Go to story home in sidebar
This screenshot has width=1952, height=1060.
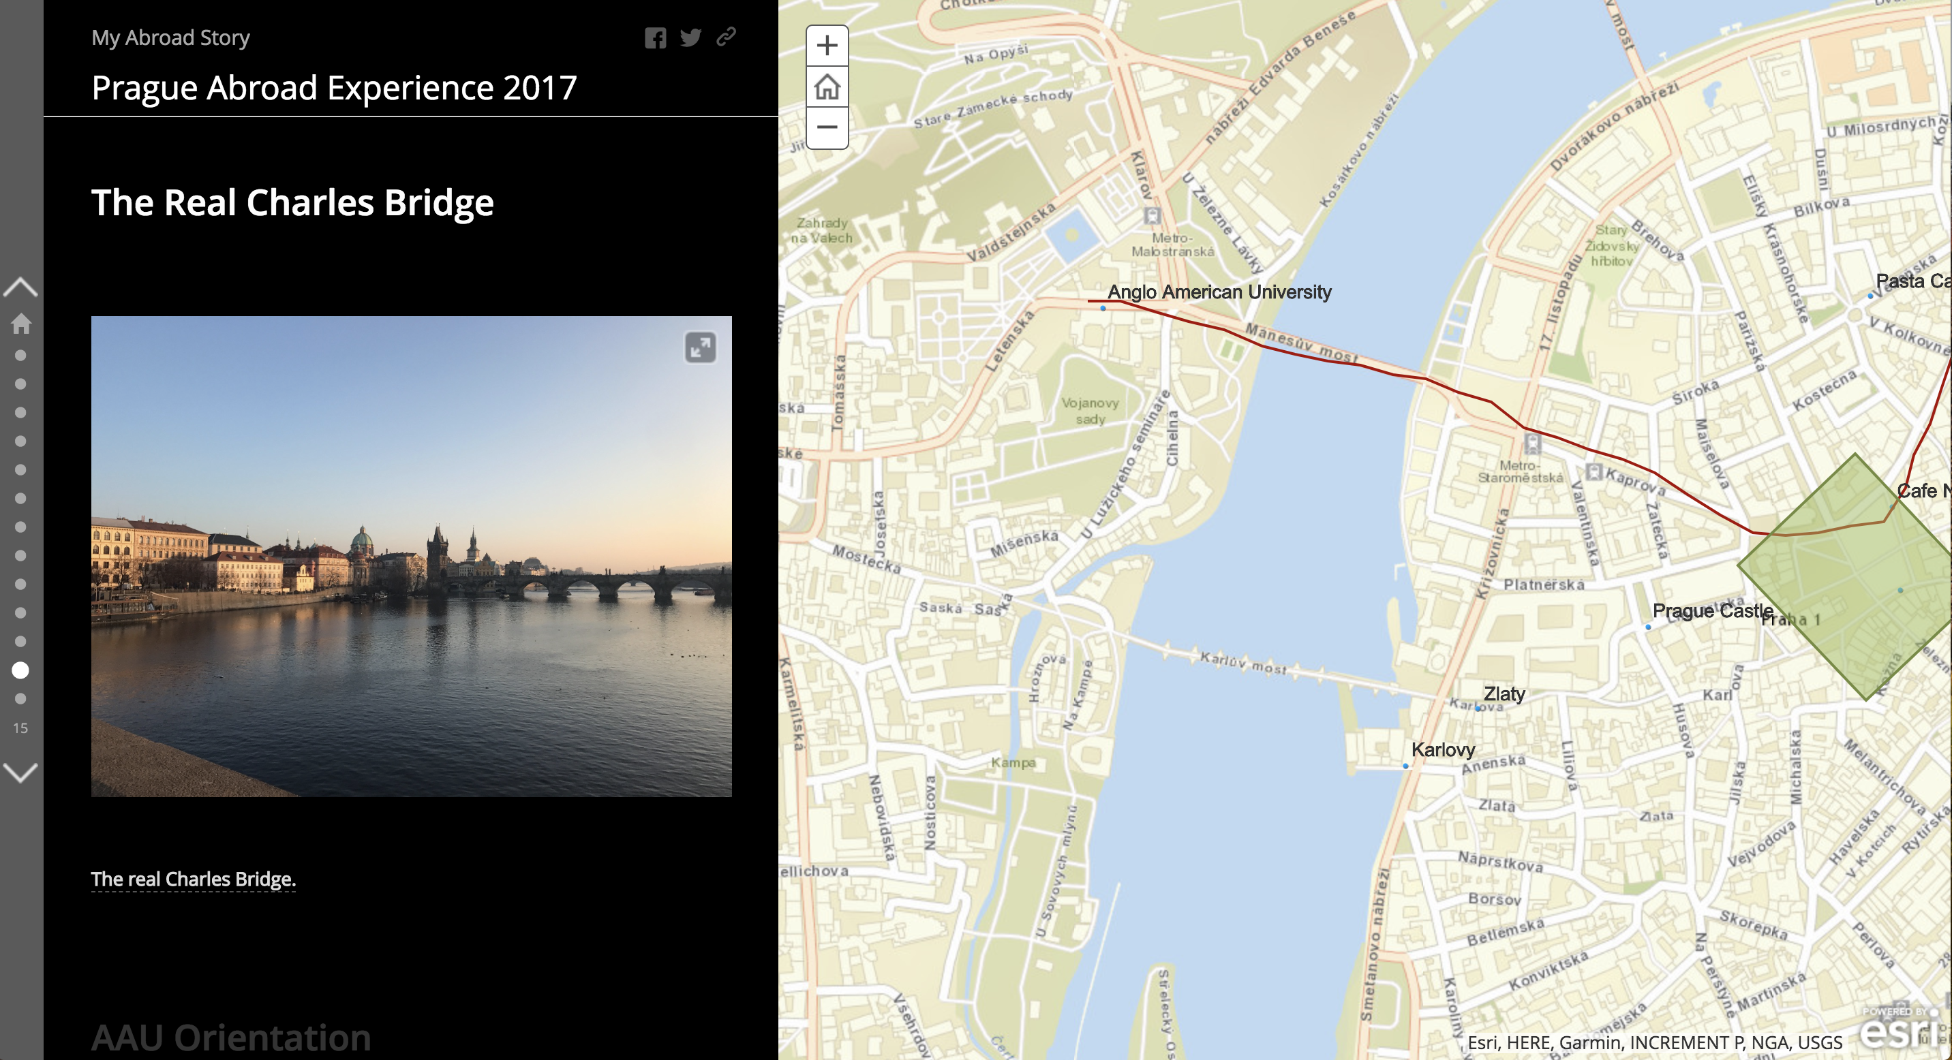pyautogui.click(x=20, y=324)
